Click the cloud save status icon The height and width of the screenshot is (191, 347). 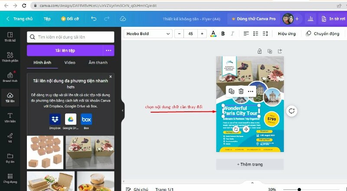click(x=123, y=19)
